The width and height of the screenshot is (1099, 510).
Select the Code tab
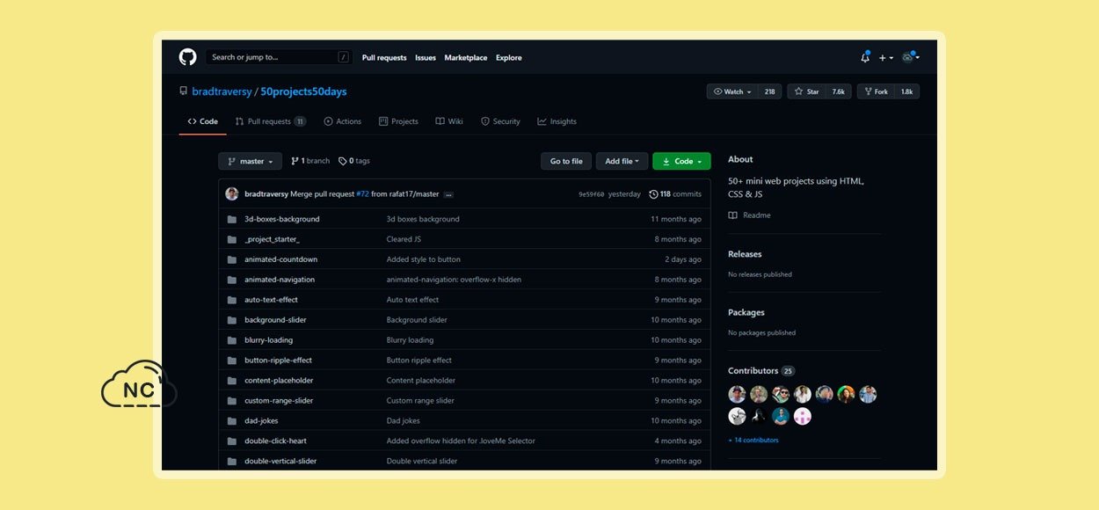point(203,121)
